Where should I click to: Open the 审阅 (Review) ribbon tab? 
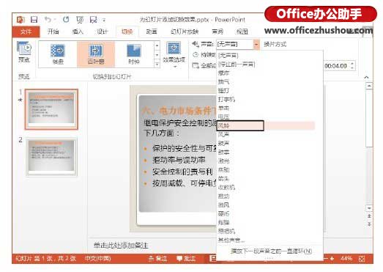pyautogui.click(x=217, y=32)
